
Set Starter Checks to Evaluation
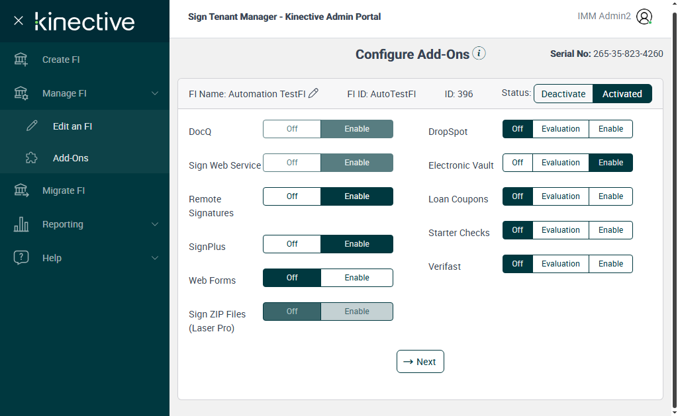[561, 229]
